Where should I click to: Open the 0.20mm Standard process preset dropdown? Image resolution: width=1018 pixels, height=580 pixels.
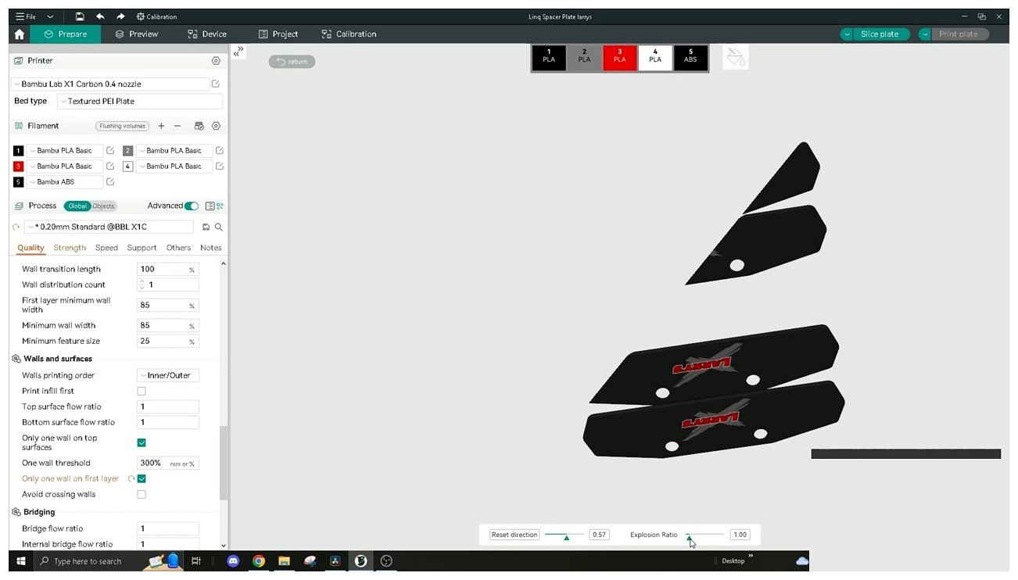pos(109,227)
